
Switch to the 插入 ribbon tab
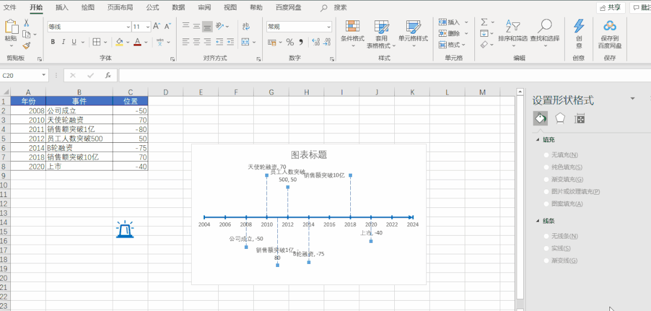click(x=62, y=7)
